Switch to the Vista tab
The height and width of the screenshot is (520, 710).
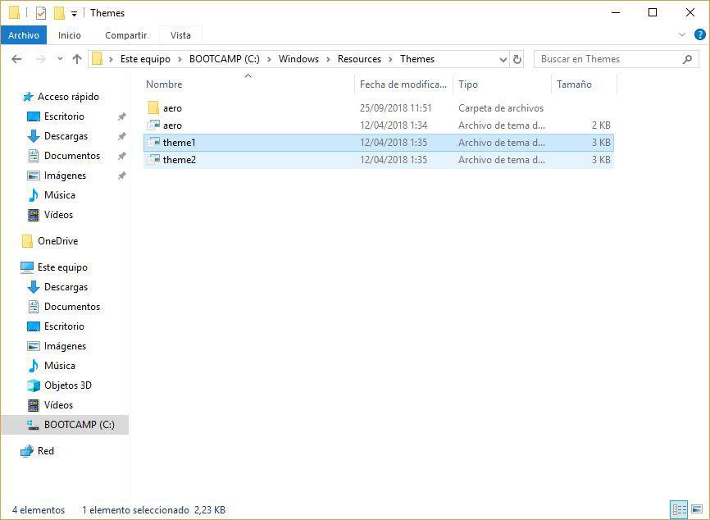(180, 35)
